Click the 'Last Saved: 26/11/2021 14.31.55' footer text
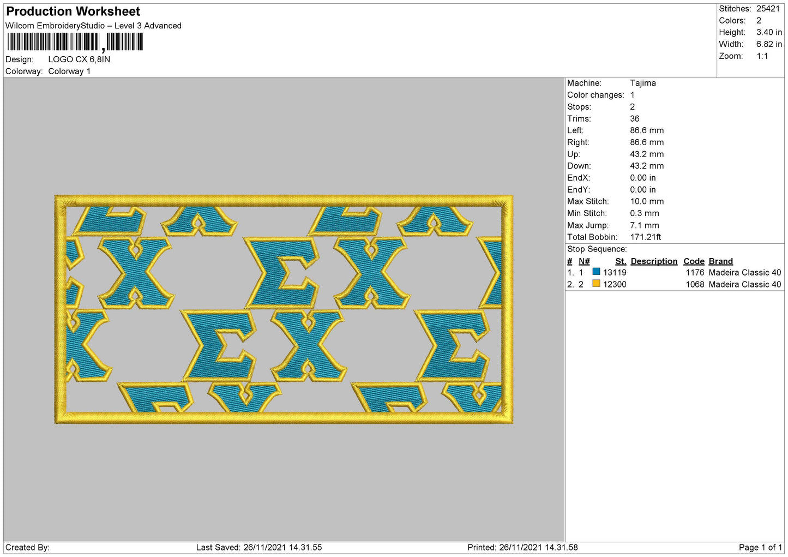The image size is (788, 557). click(x=259, y=548)
